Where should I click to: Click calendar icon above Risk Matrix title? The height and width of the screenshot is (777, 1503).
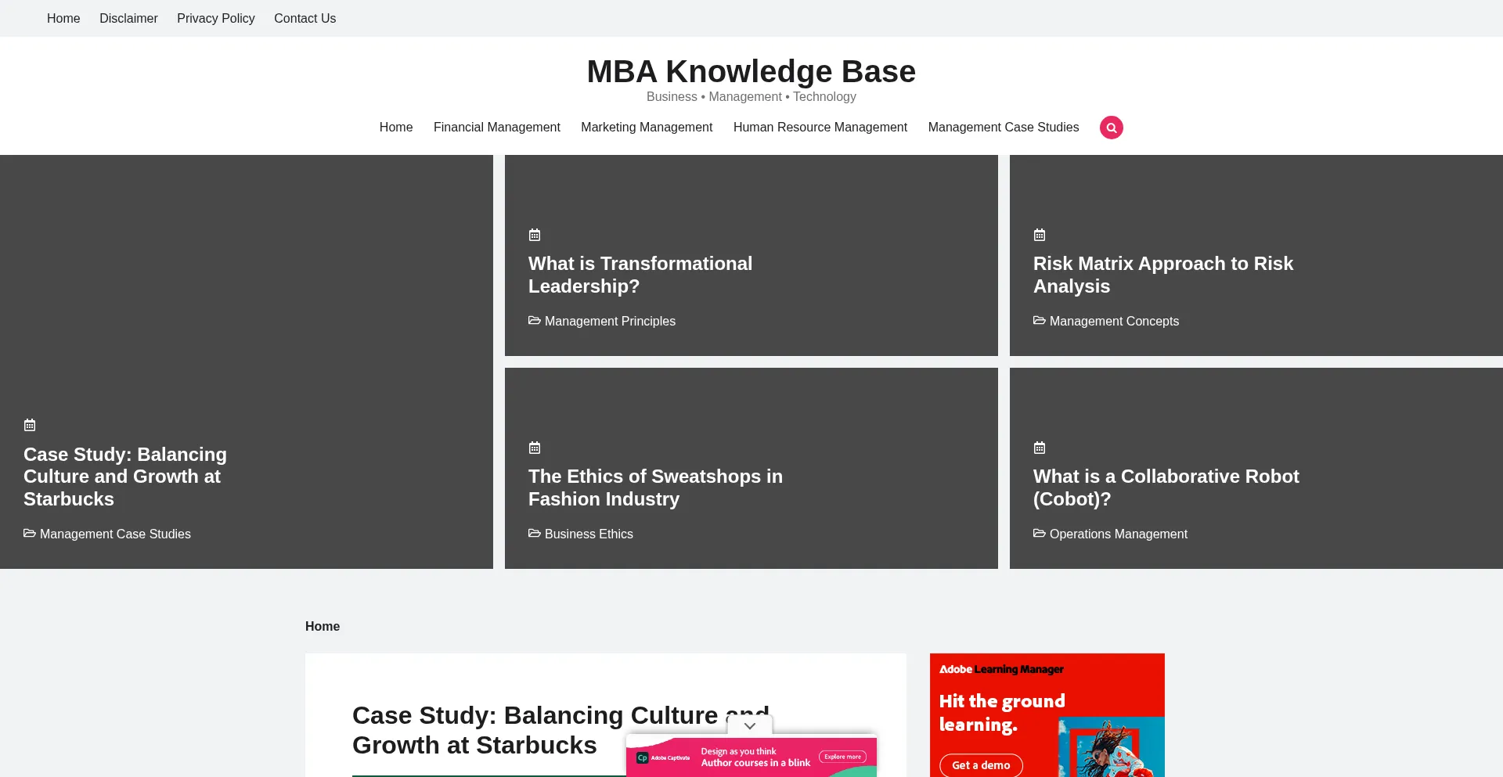[1040, 235]
